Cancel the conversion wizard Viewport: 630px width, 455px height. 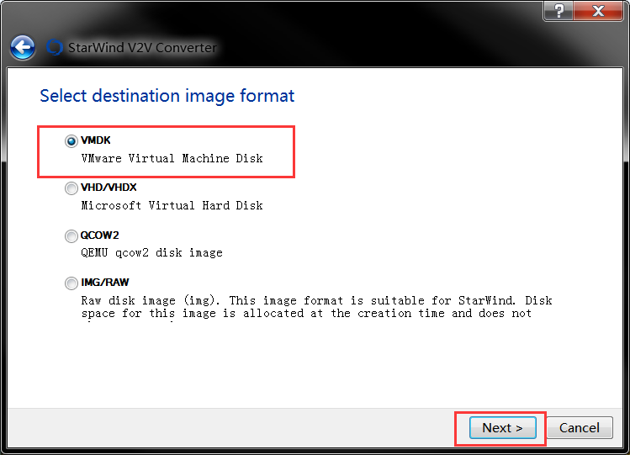(580, 428)
